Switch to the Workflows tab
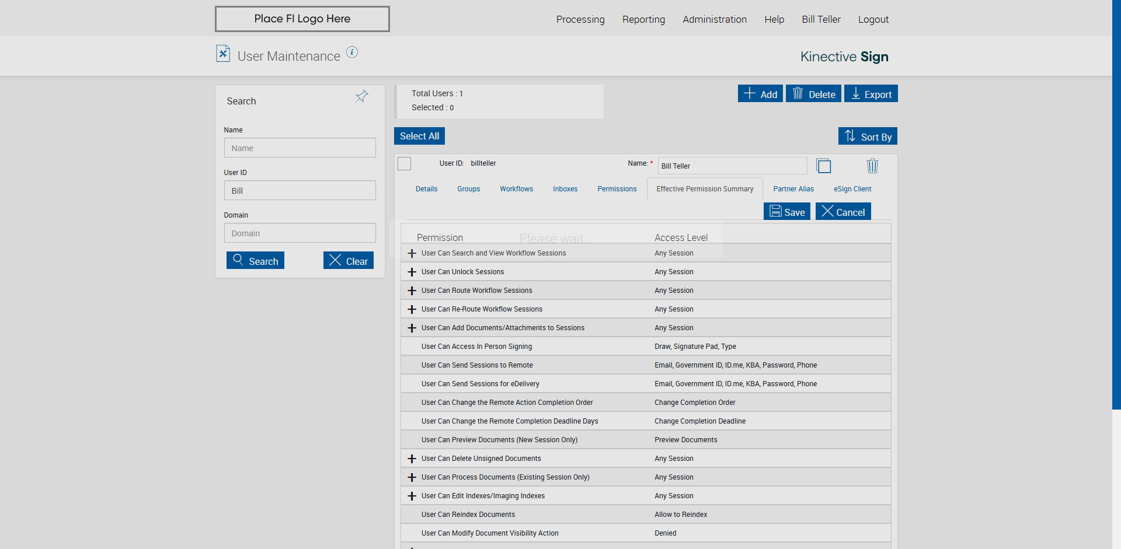This screenshot has height=549, width=1121. click(x=516, y=189)
